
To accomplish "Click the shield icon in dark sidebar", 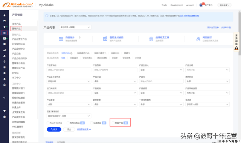I will click(x=5, y=27).
